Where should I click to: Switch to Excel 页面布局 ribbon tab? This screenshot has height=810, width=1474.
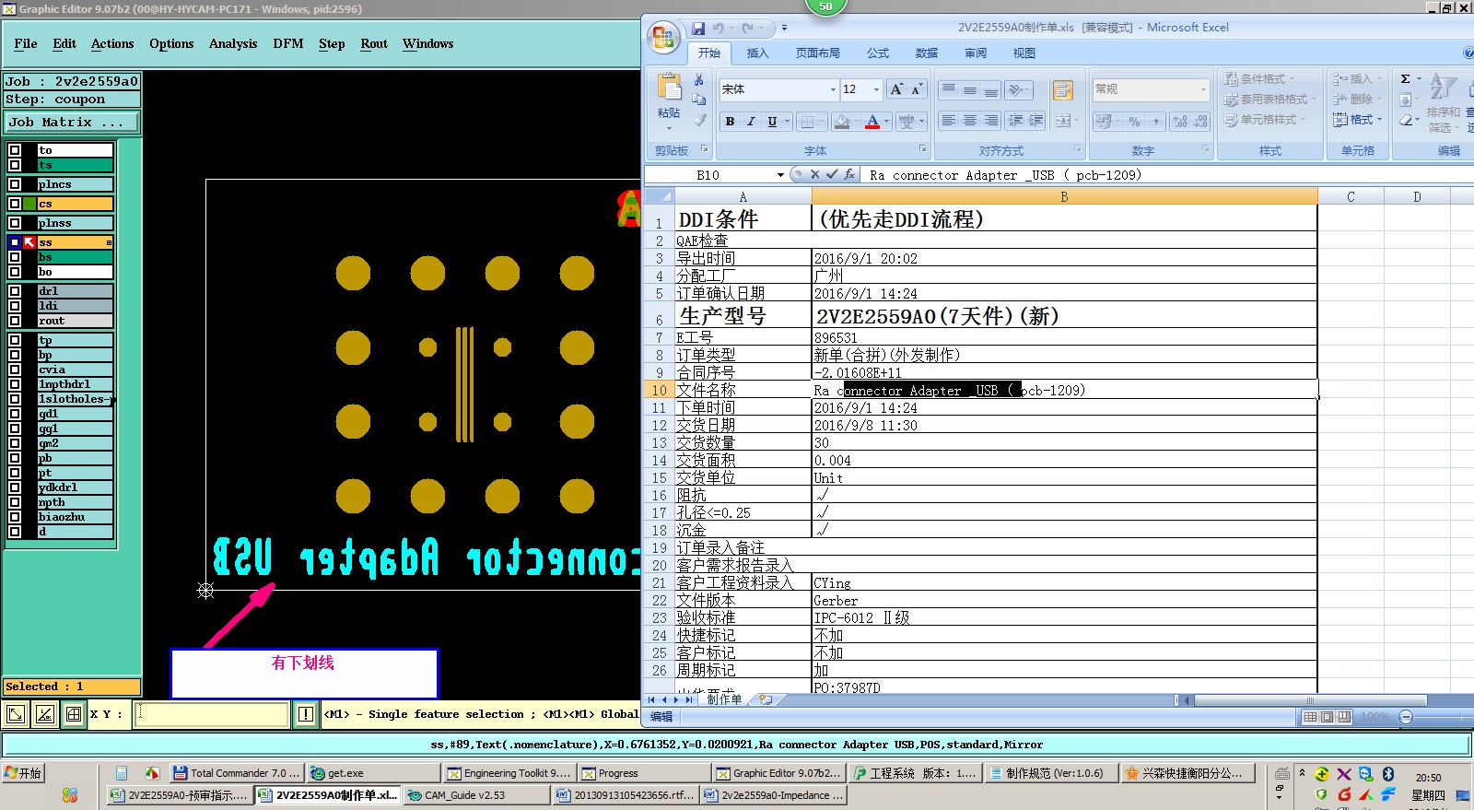[818, 53]
